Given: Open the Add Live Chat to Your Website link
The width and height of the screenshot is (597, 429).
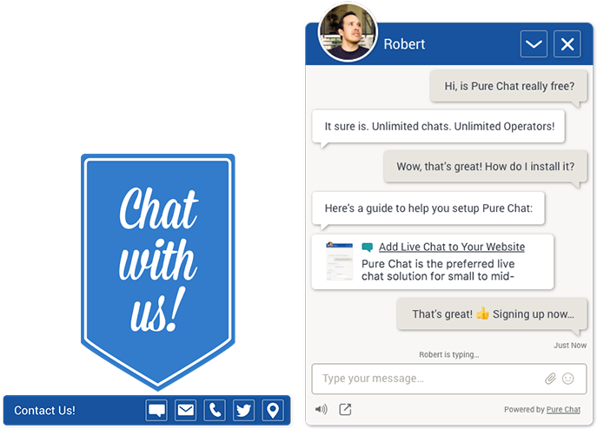Looking at the screenshot, I should pos(452,247).
